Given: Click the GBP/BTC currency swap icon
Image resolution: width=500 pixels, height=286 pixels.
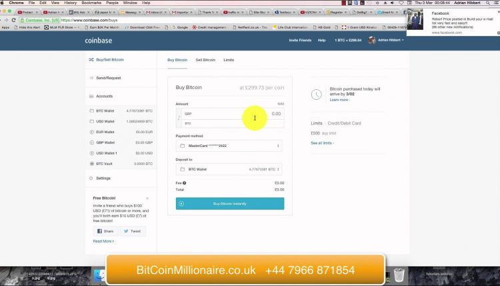Looking at the screenshot, I should tap(179, 118).
